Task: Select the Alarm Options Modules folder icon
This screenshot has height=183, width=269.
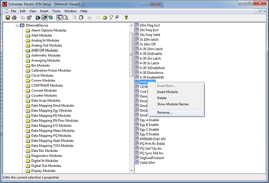Action: (x=28, y=31)
